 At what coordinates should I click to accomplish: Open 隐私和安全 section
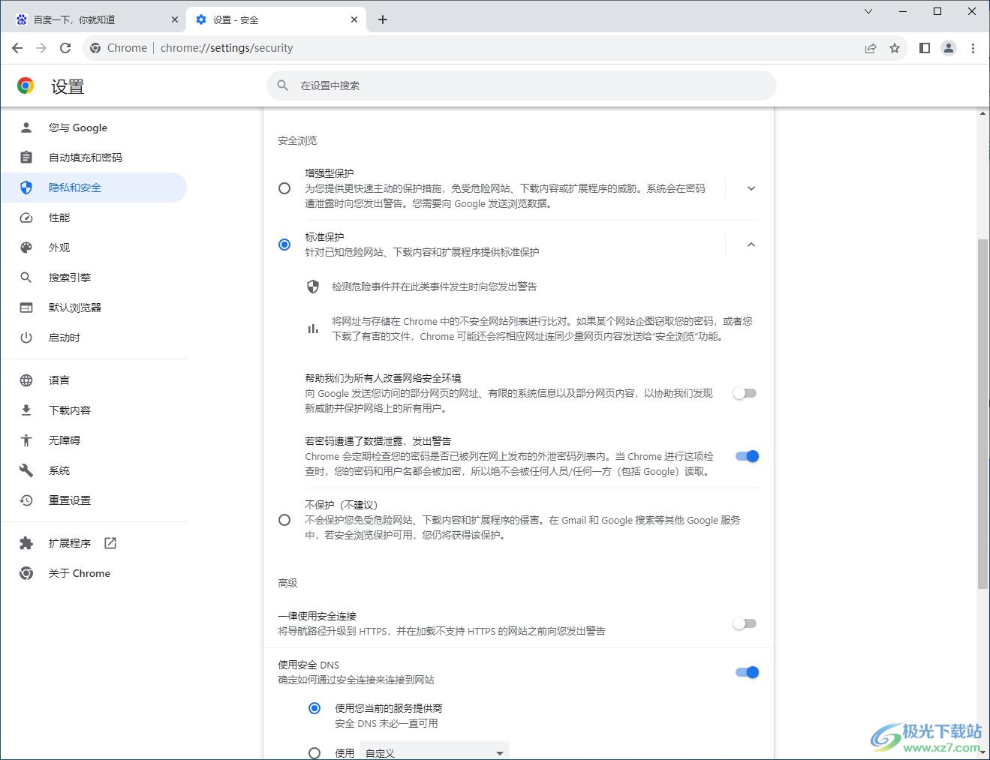click(x=94, y=188)
